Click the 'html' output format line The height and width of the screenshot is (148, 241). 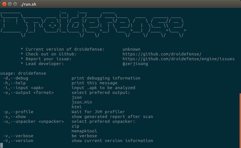(x=77, y=107)
